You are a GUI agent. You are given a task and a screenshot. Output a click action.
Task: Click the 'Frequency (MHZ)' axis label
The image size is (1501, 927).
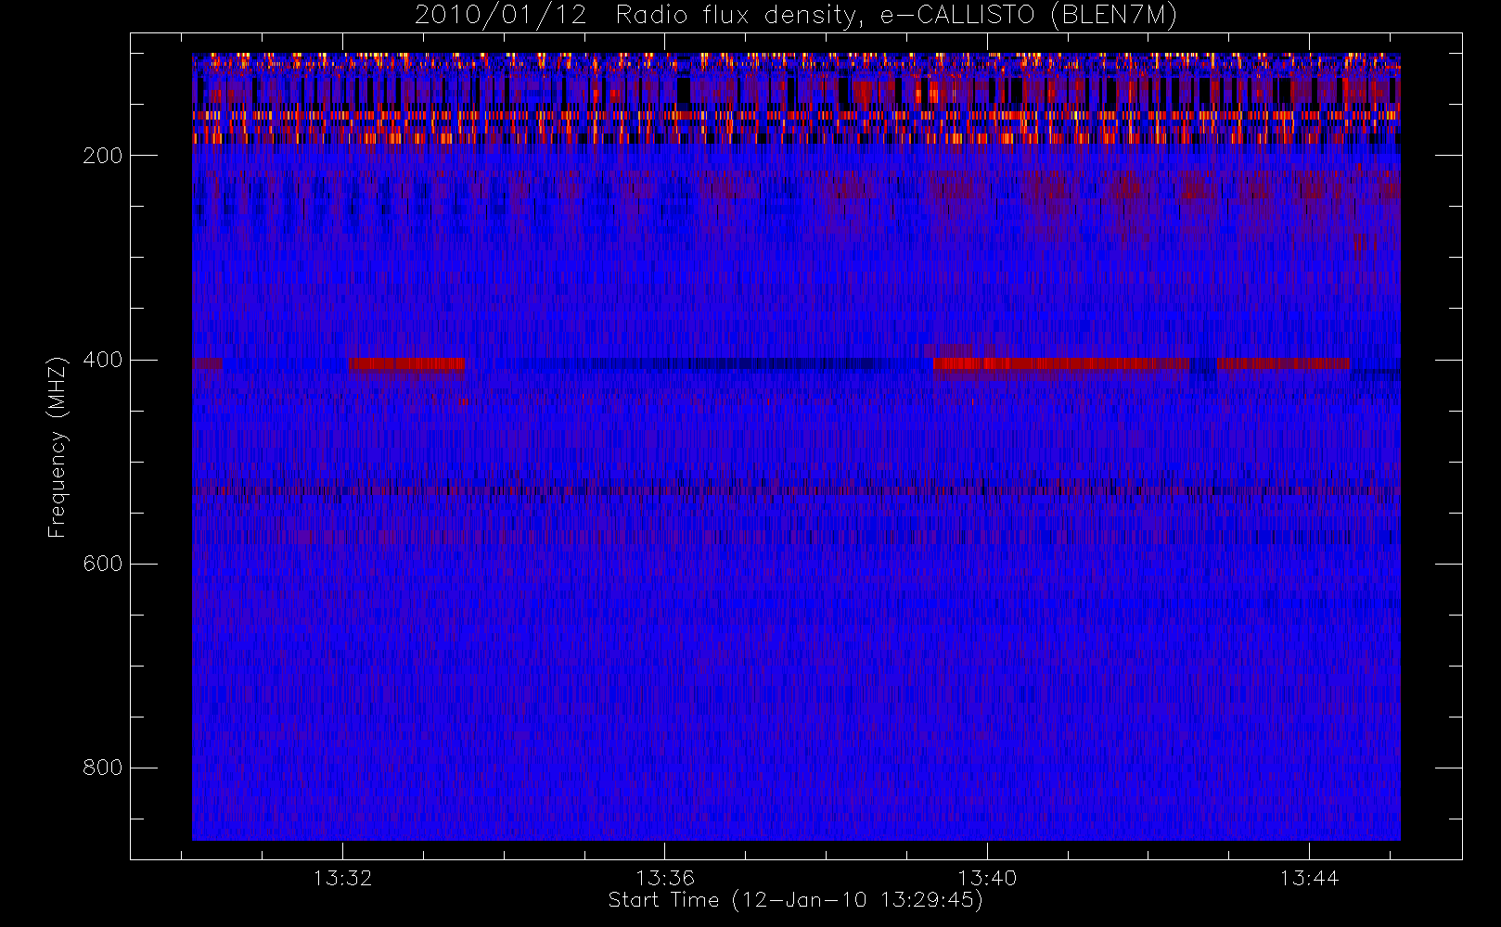point(58,447)
